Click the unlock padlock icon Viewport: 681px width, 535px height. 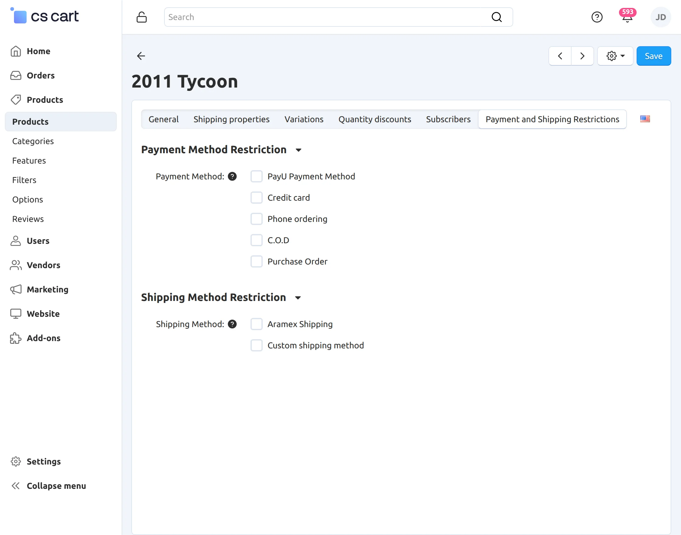tap(142, 17)
